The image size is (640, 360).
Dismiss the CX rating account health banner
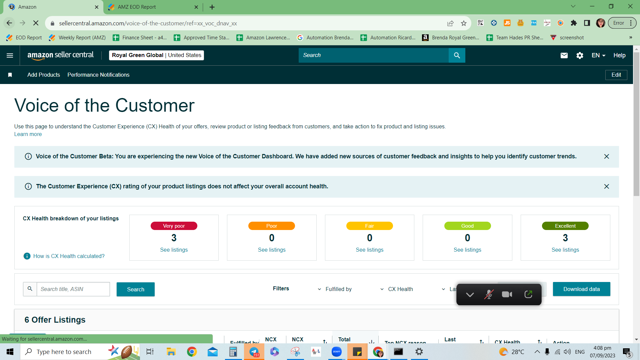pyautogui.click(x=607, y=187)
